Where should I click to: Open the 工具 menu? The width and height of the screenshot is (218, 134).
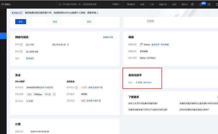(x=152, y=4)
